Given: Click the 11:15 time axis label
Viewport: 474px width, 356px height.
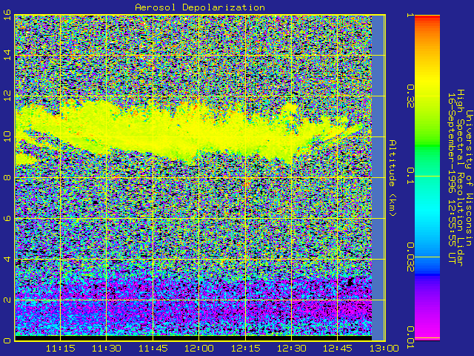Looking at the screenshot, I should click(61, 349).
